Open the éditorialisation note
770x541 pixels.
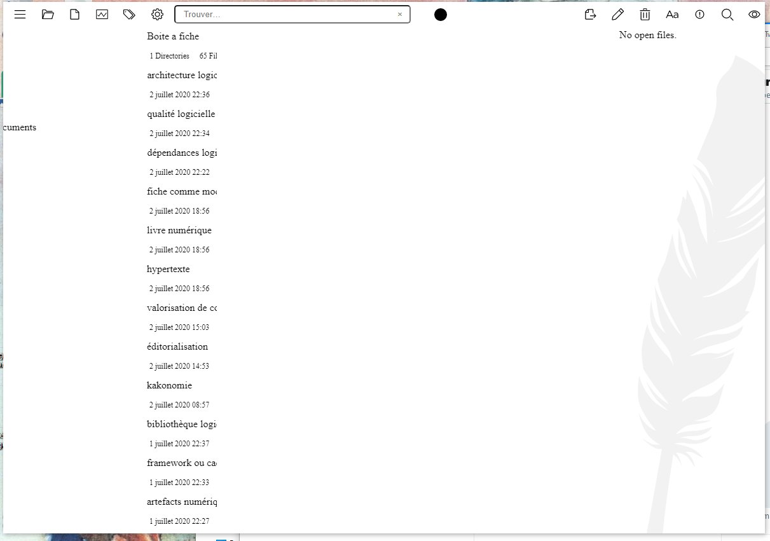(177, 346)
